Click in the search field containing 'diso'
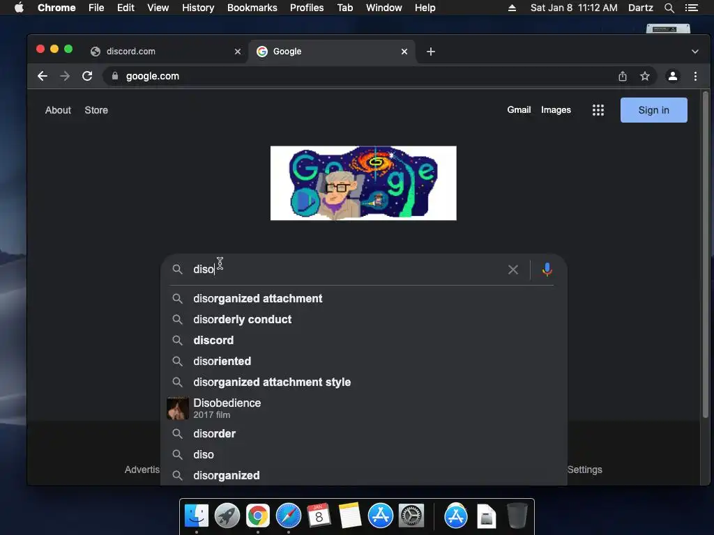The image size is (714, 535). point(346,270)
